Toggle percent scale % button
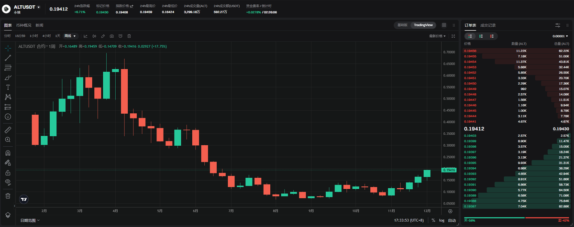The height and width of the screenshot is (227, 574). click(433, 220)
